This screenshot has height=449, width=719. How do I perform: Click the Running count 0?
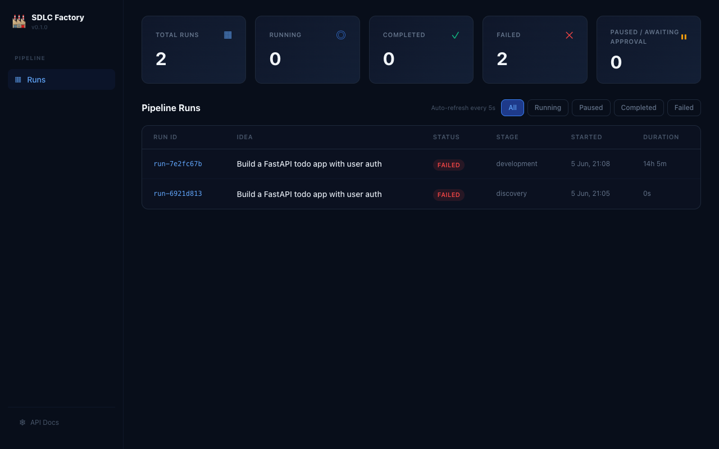275,59
